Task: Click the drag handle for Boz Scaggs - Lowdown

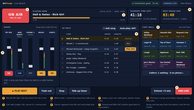Action: pos(62,67)
